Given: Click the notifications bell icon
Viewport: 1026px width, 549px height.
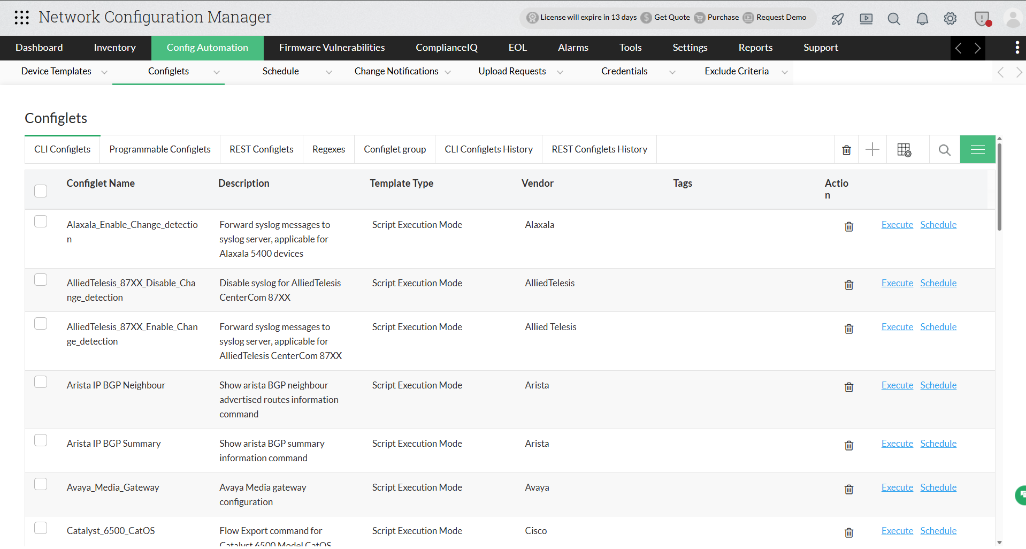Looking at the screenshot, I should (922, 18).
